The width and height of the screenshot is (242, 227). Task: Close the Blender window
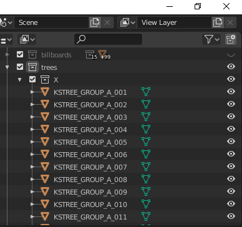pos(226,6)
